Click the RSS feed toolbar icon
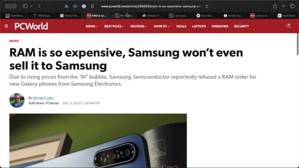 (x=66, y=6)
